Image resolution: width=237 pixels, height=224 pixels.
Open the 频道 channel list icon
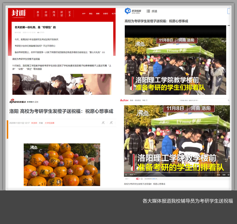pos(148,11)
